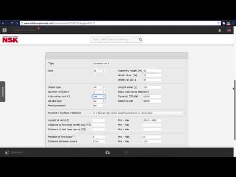Click the Position of first slider Min - Max field
This screenshot has width=236, height=177.
click(152, 137)
